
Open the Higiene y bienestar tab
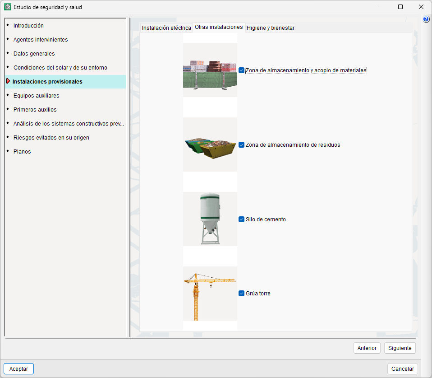click(270, 28)
